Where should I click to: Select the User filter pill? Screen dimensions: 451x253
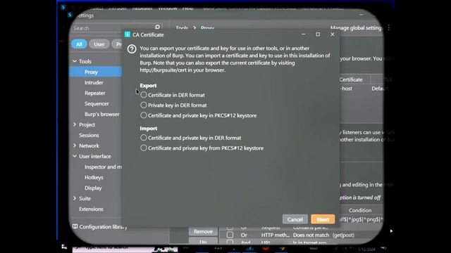99,44
